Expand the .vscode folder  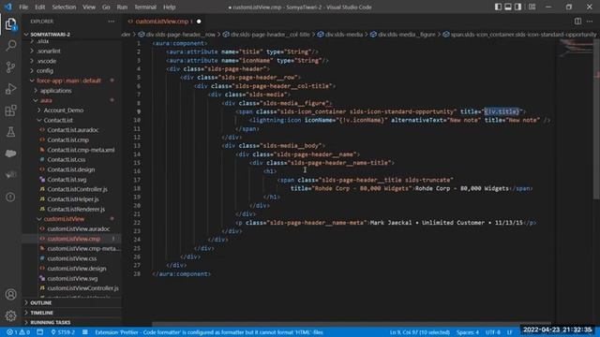coord(46,61)
